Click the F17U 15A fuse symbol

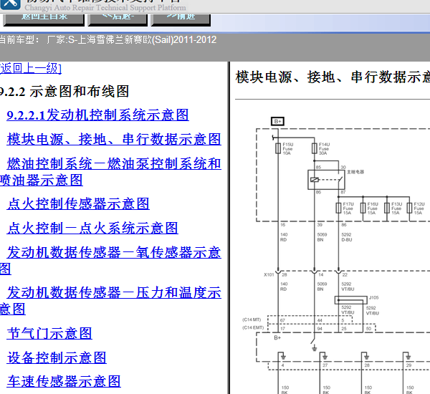338,208
